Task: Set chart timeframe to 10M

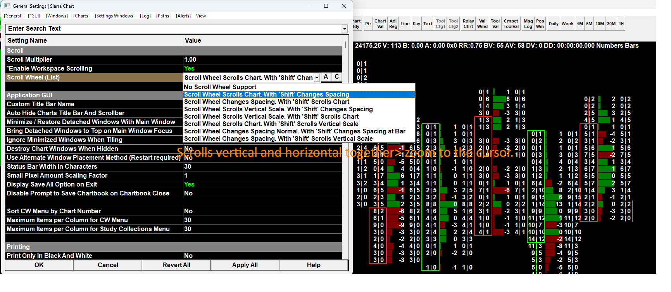Action: (600, 24)
